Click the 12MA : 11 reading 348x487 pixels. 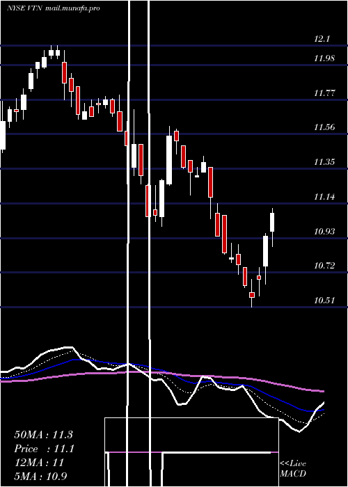click(x=39, y=463)
